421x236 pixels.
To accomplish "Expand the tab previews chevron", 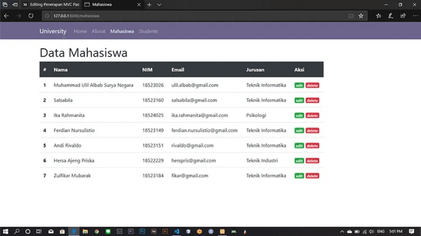I will click(x=159, y=5).
